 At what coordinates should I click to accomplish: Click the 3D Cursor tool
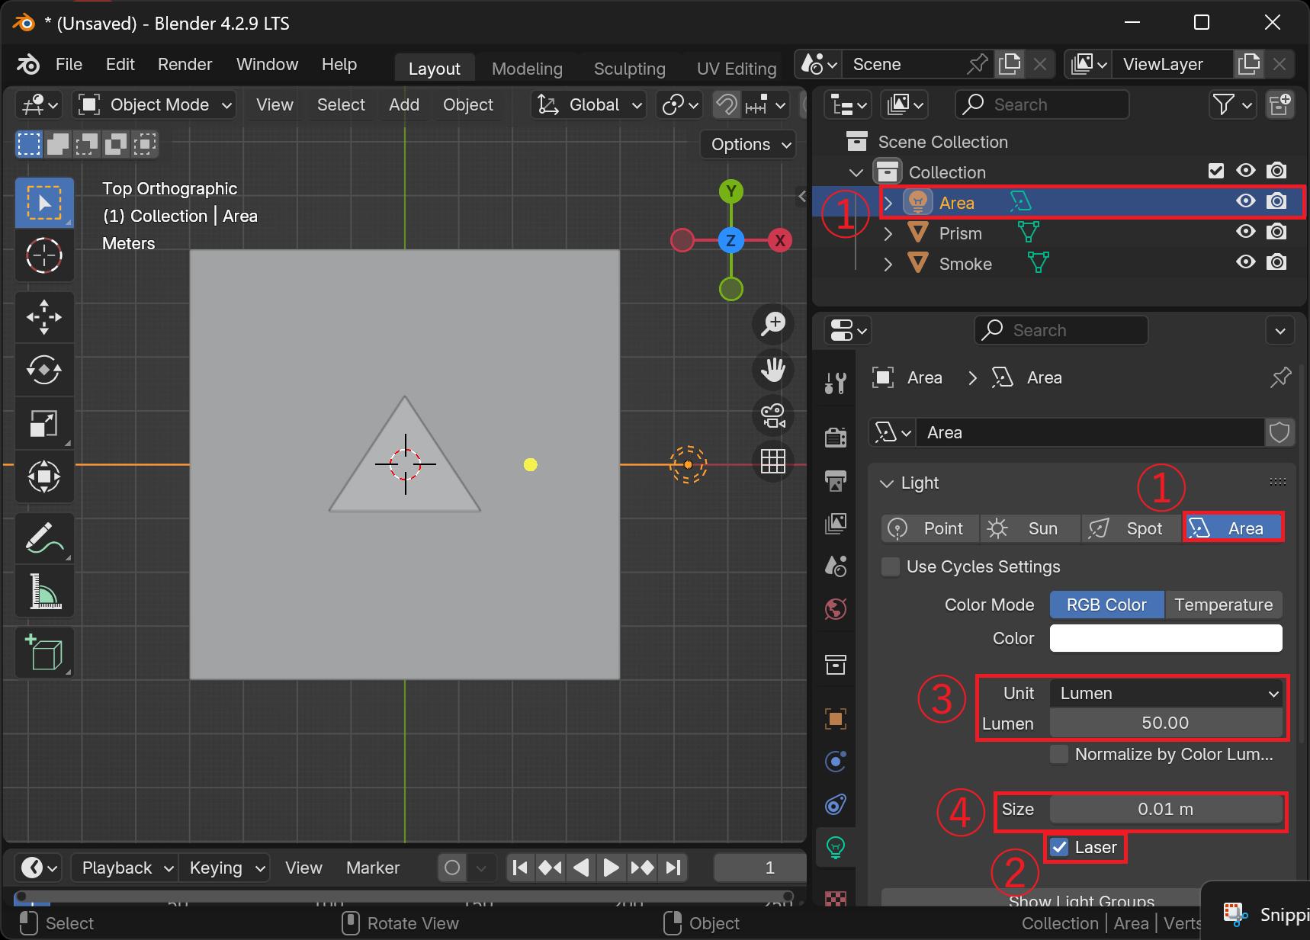pyautogui.click(x=44, y=256)
